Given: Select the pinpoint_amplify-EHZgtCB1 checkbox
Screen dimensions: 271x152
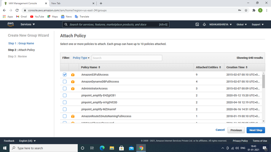Looking at the screenshot, I should click(65, 95).
